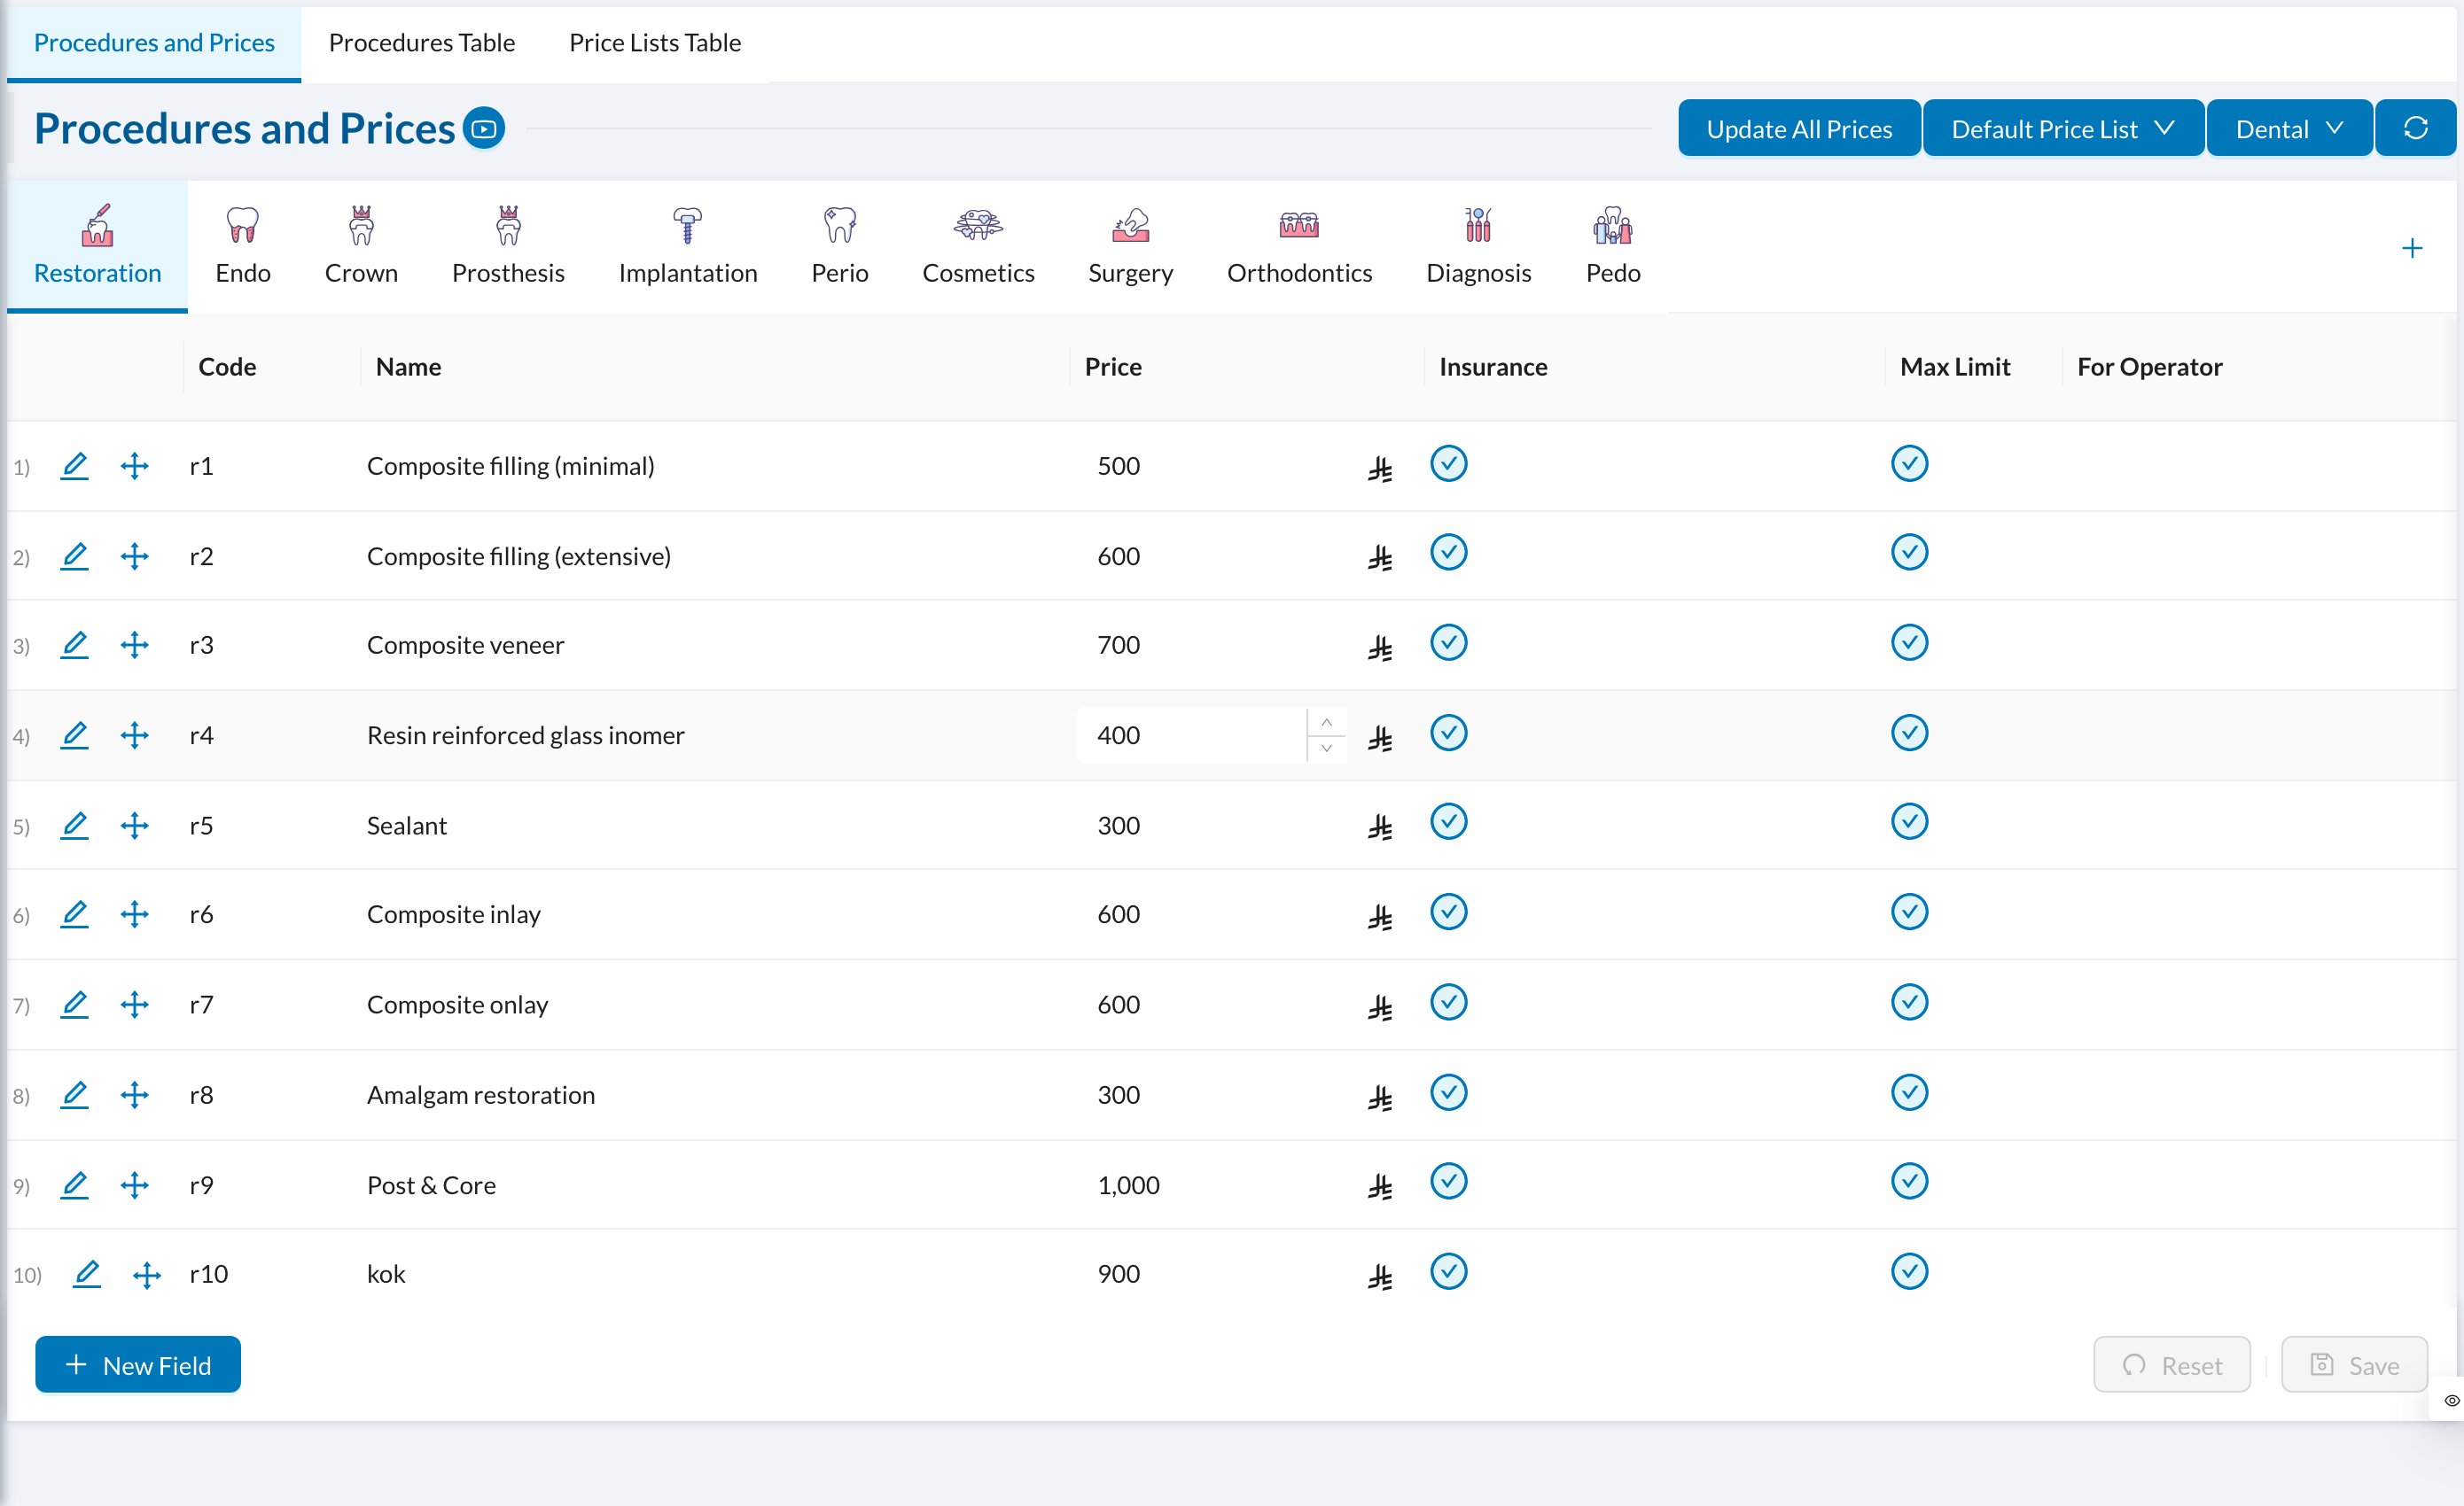This screenshot has width=2464, height=1506.
Task: Open the Endo category tooth icon
Action: click(x=242, y=225)
